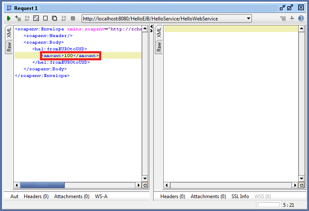
Task: Add this request to a TestCase
Action: [18, 18]
